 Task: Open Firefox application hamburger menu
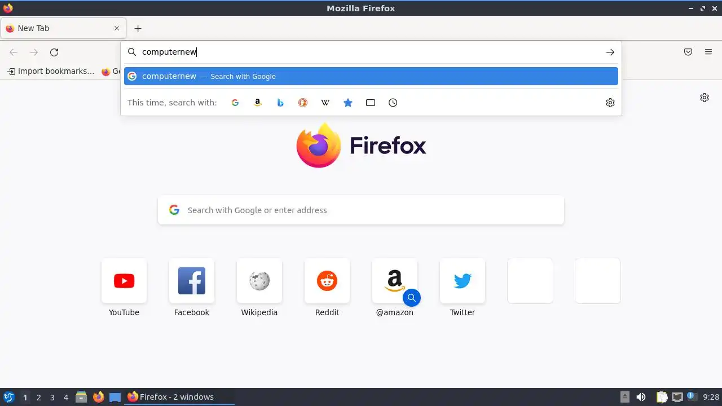pyautogui.click(x=708, y=52)
